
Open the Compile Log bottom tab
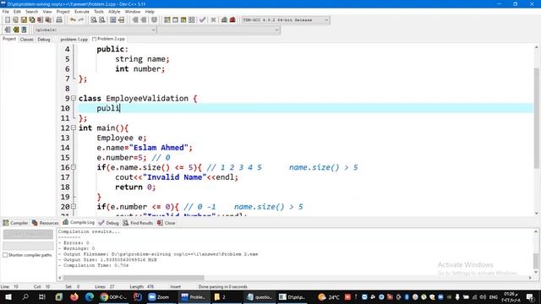coord(79,222)
